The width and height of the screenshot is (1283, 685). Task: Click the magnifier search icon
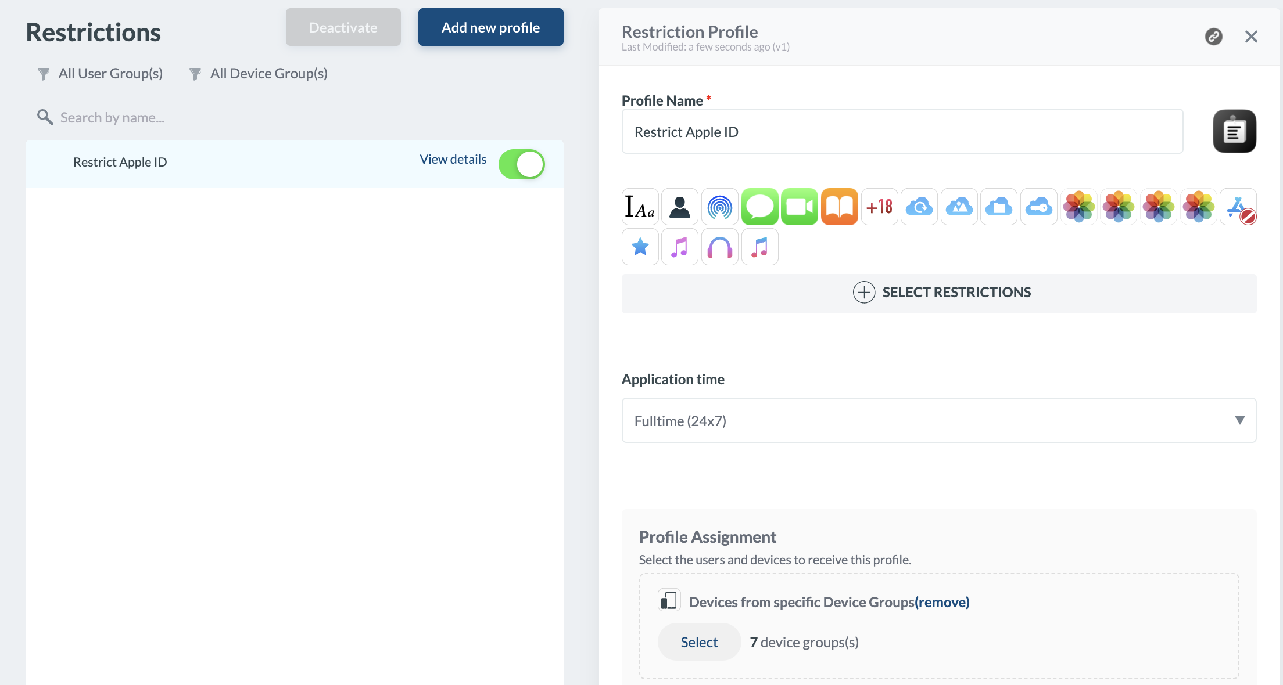click(45, 117)
